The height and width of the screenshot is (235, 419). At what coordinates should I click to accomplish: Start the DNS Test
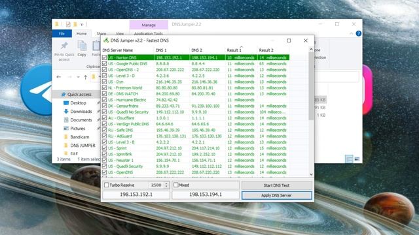point(276,185)
